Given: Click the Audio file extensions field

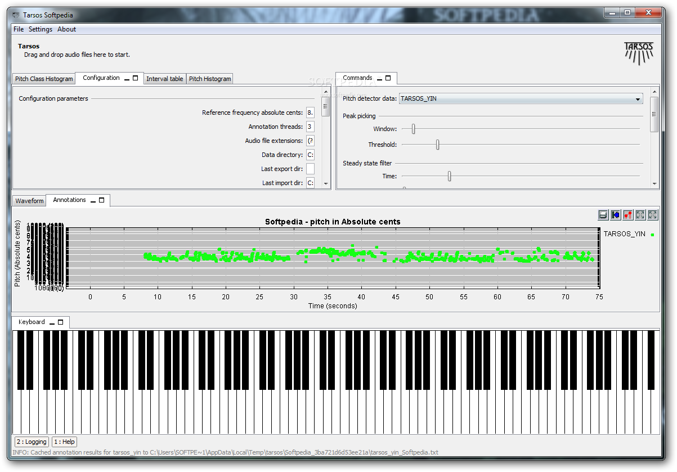Looking at the screenshot, I should click(x=310, y=141).
